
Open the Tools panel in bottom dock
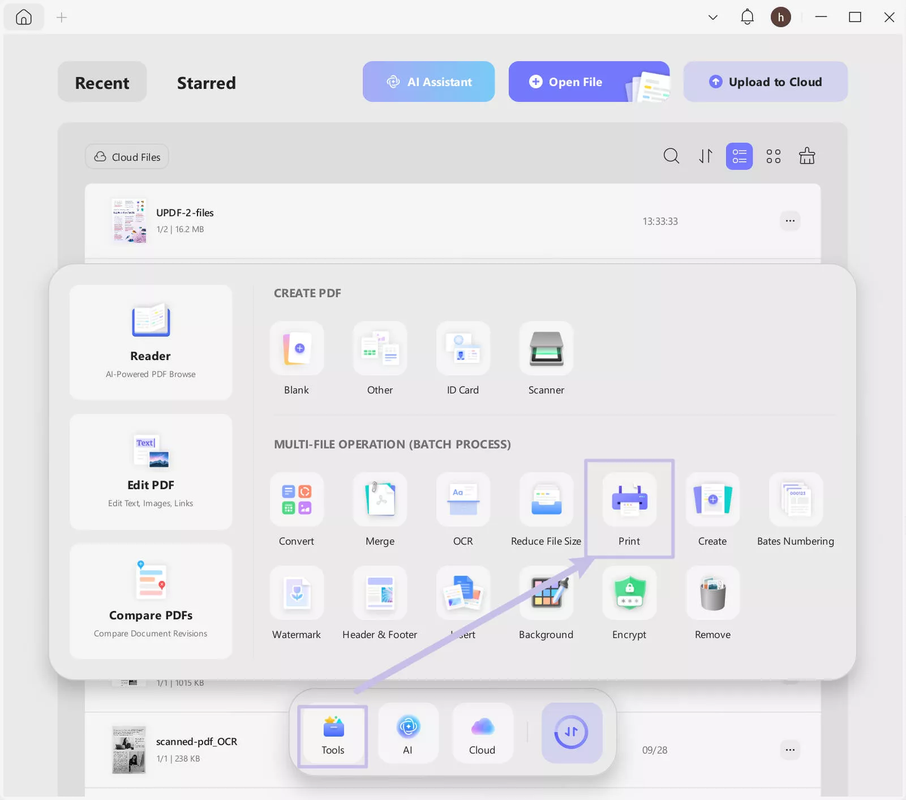pyautogui.click(x=333, y=735)
